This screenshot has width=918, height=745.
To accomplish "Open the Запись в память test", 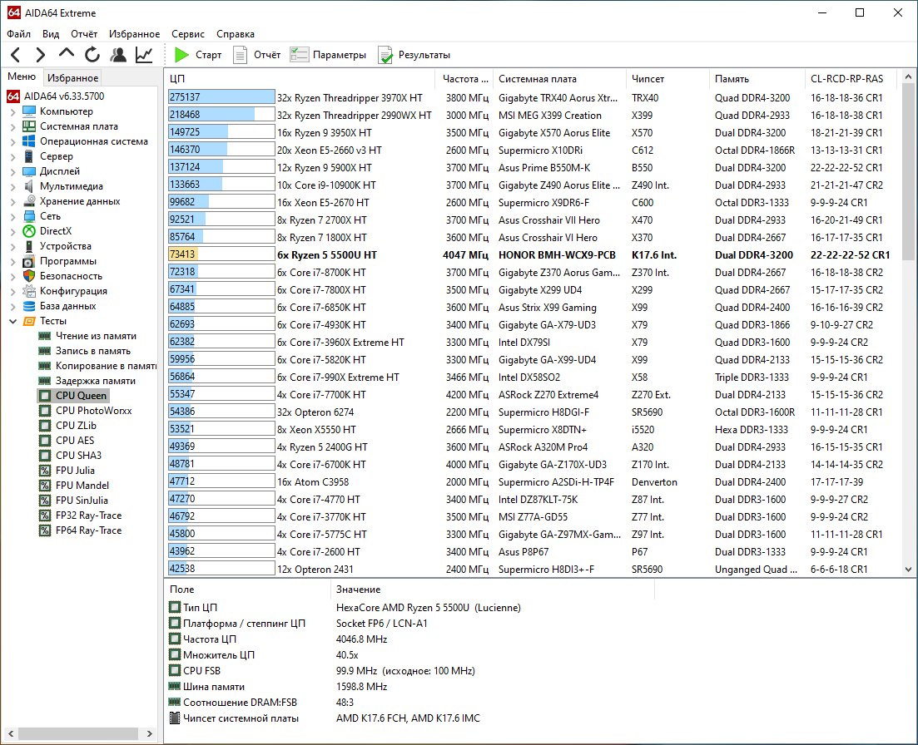I will click(84, 351).
